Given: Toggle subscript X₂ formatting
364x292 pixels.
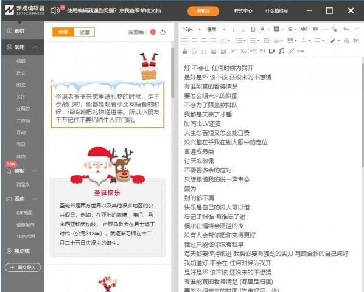Looking at the screenshot, I should (x=243, y=51).
